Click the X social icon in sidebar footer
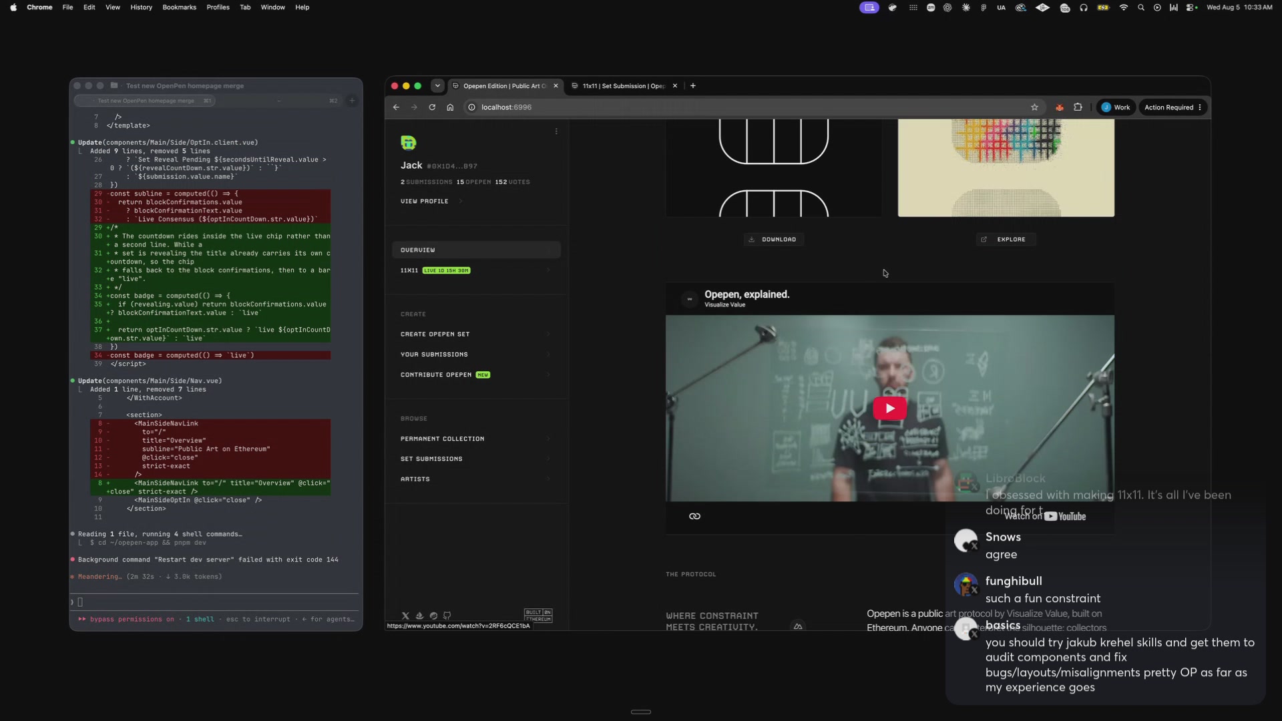The image size is (1282, 721). pos(405,616)
